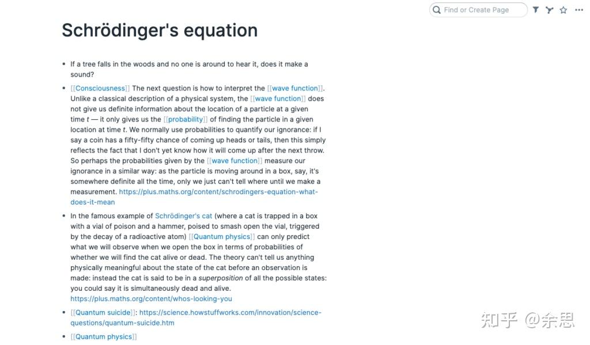Open the three-dots more options menu
The width and height of the screenshot is (590, 345).
pos(579,10)
